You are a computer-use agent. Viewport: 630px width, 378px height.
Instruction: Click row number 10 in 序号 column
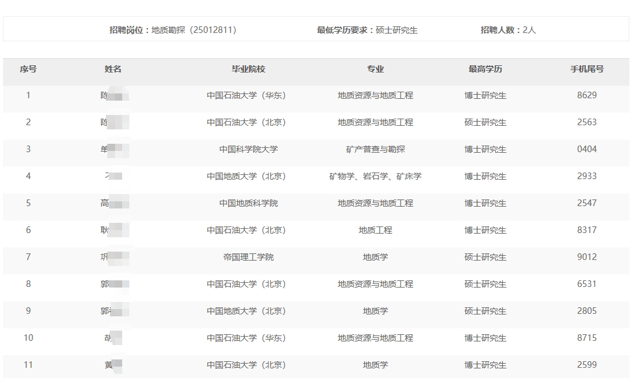[28, 338]
